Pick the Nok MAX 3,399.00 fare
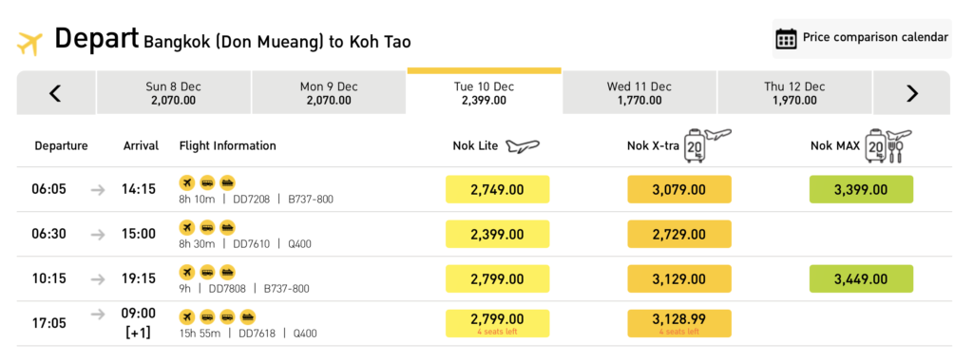 tap(861, 189)
